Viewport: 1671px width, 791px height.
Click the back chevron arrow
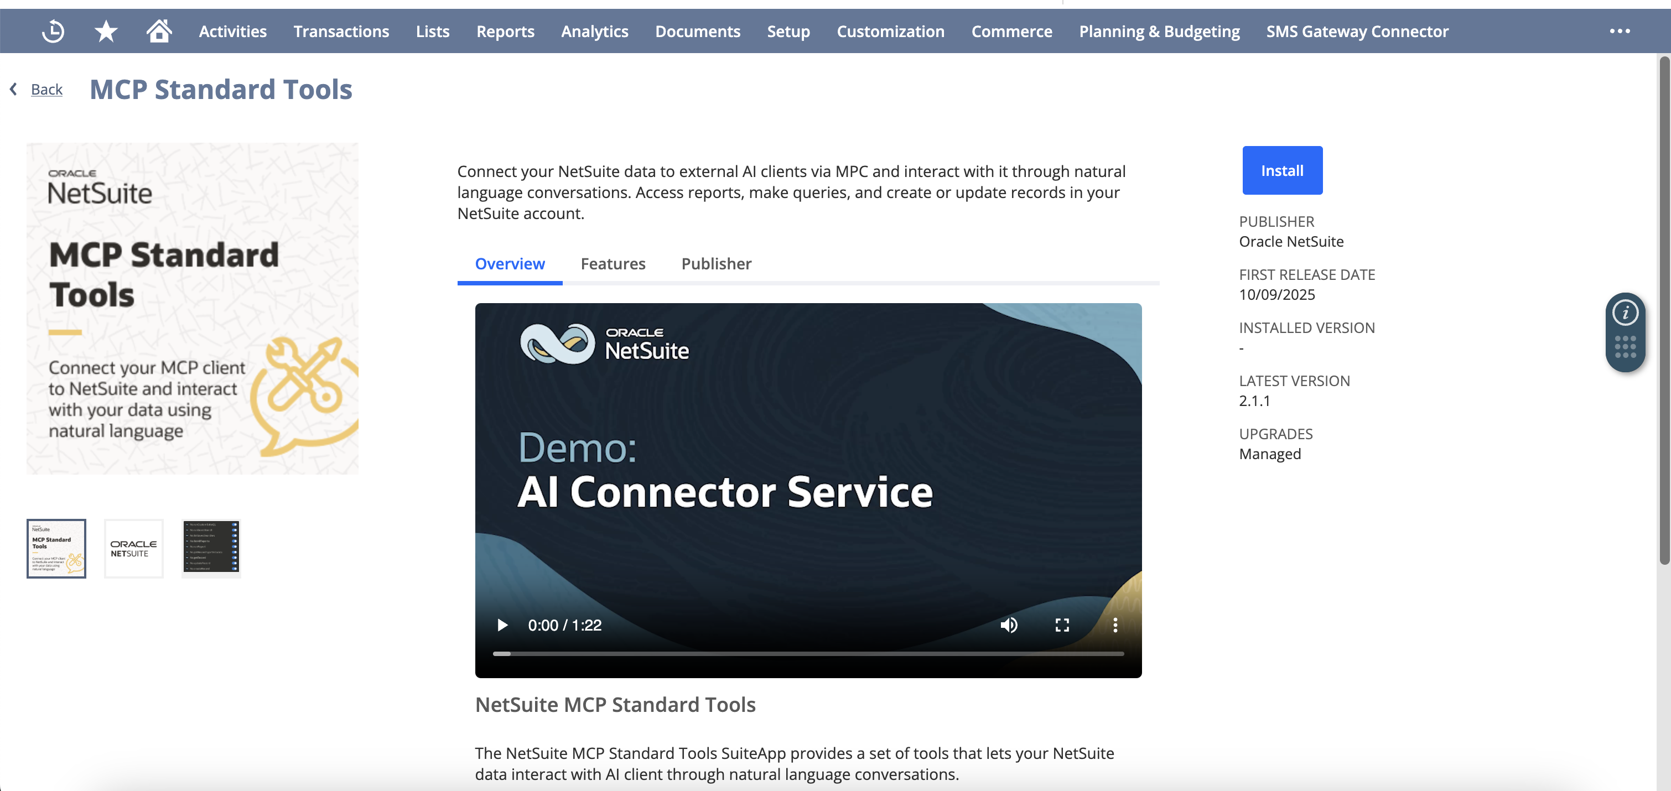(13, 89)
